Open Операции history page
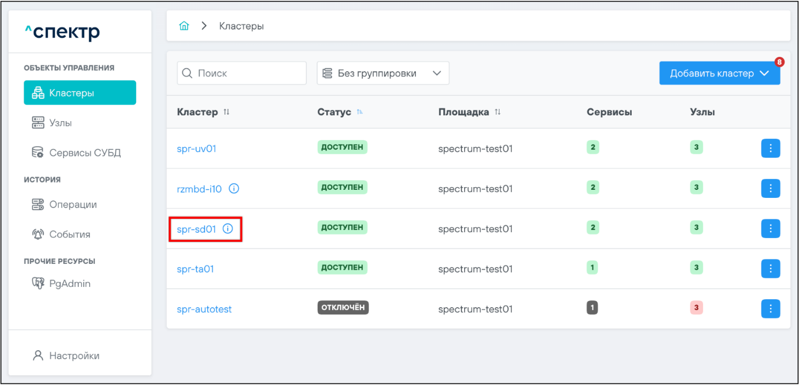Image resolution: width=799 pixels, height=385 pixels. tap(72, 204)
